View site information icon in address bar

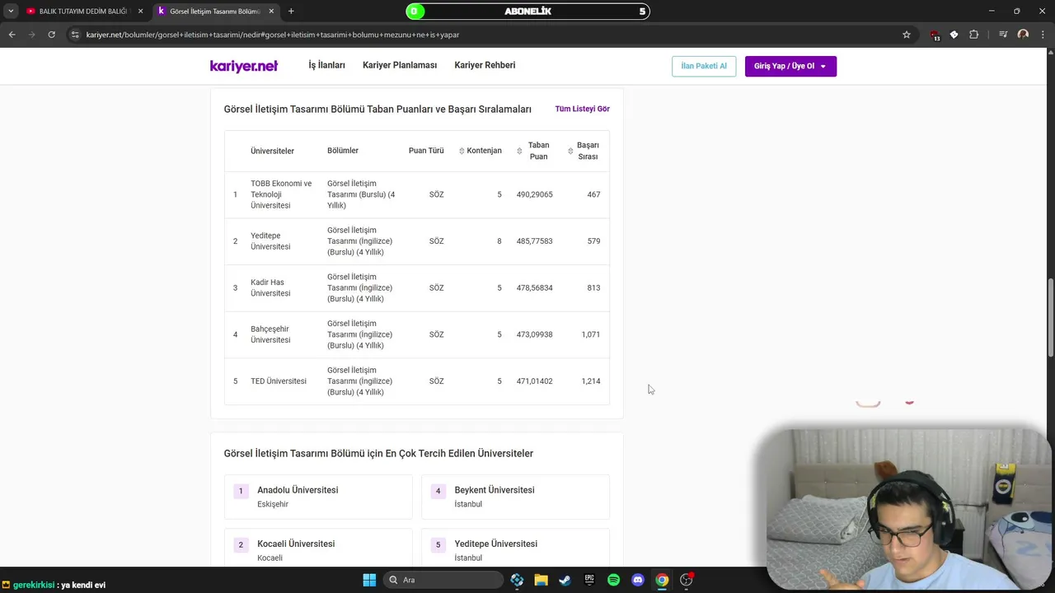(75, 35)
